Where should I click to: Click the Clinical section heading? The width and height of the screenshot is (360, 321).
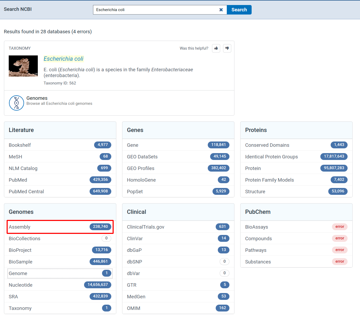[x=136, y=212]
